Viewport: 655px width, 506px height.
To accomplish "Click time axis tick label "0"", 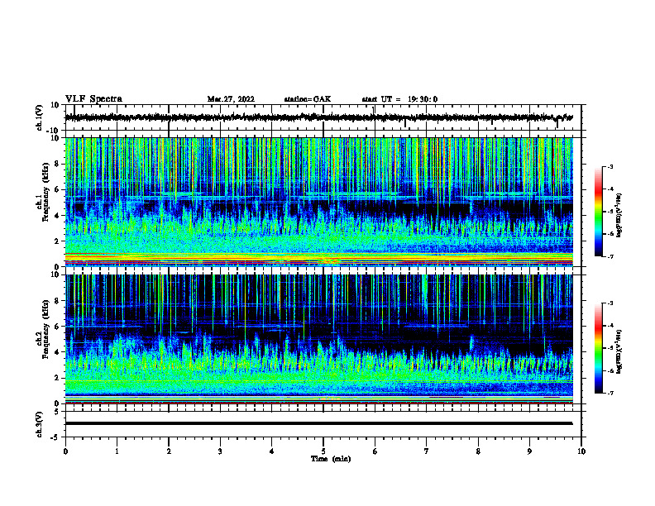I will (x=65, y=451).
